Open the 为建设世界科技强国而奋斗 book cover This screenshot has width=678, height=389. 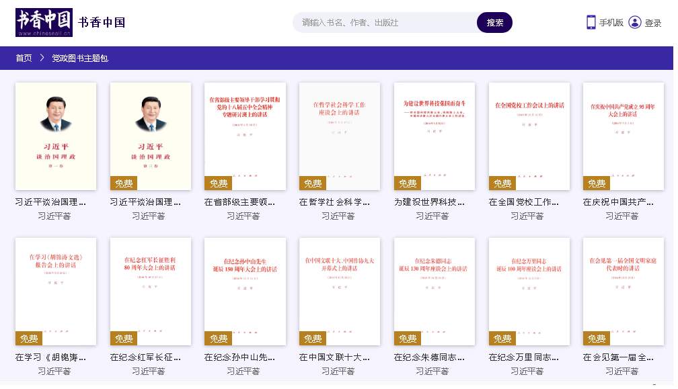(435, 136)
